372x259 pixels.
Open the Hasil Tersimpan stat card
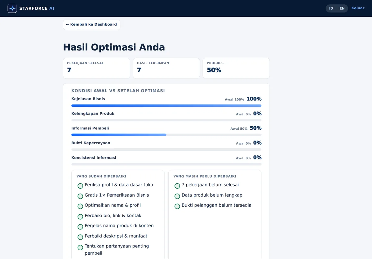(166, 68)
